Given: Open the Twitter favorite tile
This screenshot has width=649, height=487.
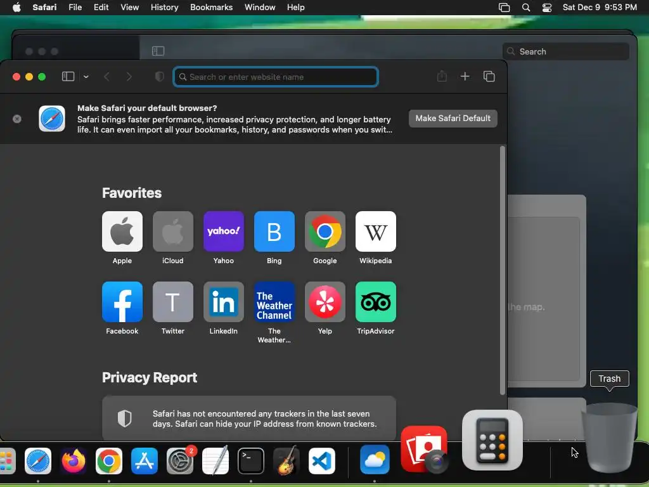Looking at the screenshot, I should coord(173,302).
